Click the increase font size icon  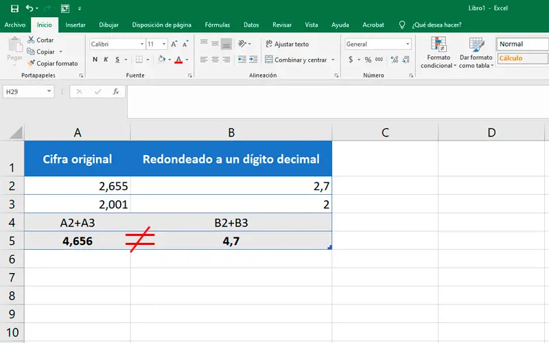coord(174,44)
